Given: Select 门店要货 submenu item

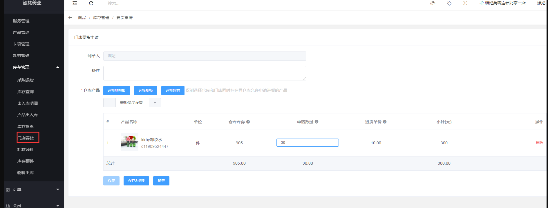Looking at the screenshot, I should [26, 138].
